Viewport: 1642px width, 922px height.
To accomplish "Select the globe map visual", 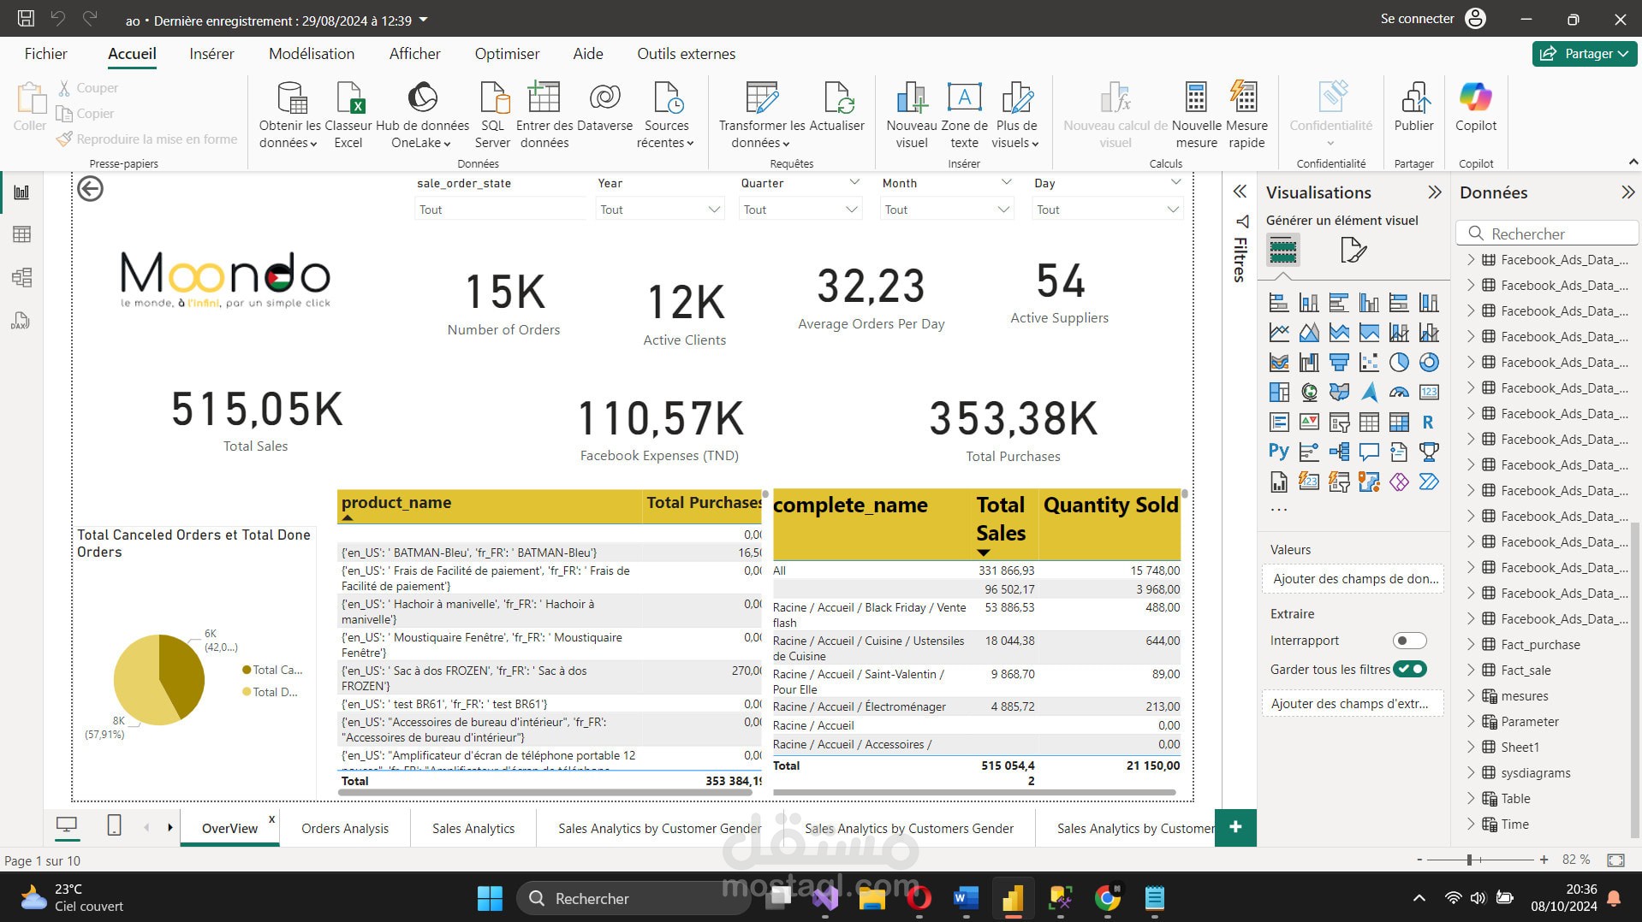I will pos(1309,393).
